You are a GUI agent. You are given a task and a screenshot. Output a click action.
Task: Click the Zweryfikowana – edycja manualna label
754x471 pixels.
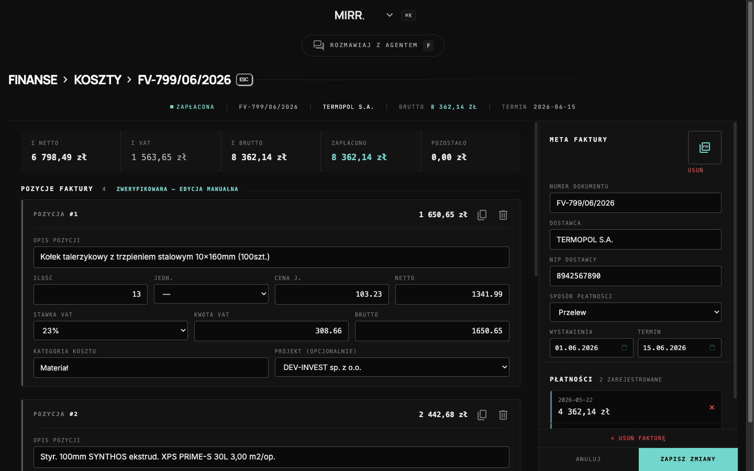click(177, 189)
